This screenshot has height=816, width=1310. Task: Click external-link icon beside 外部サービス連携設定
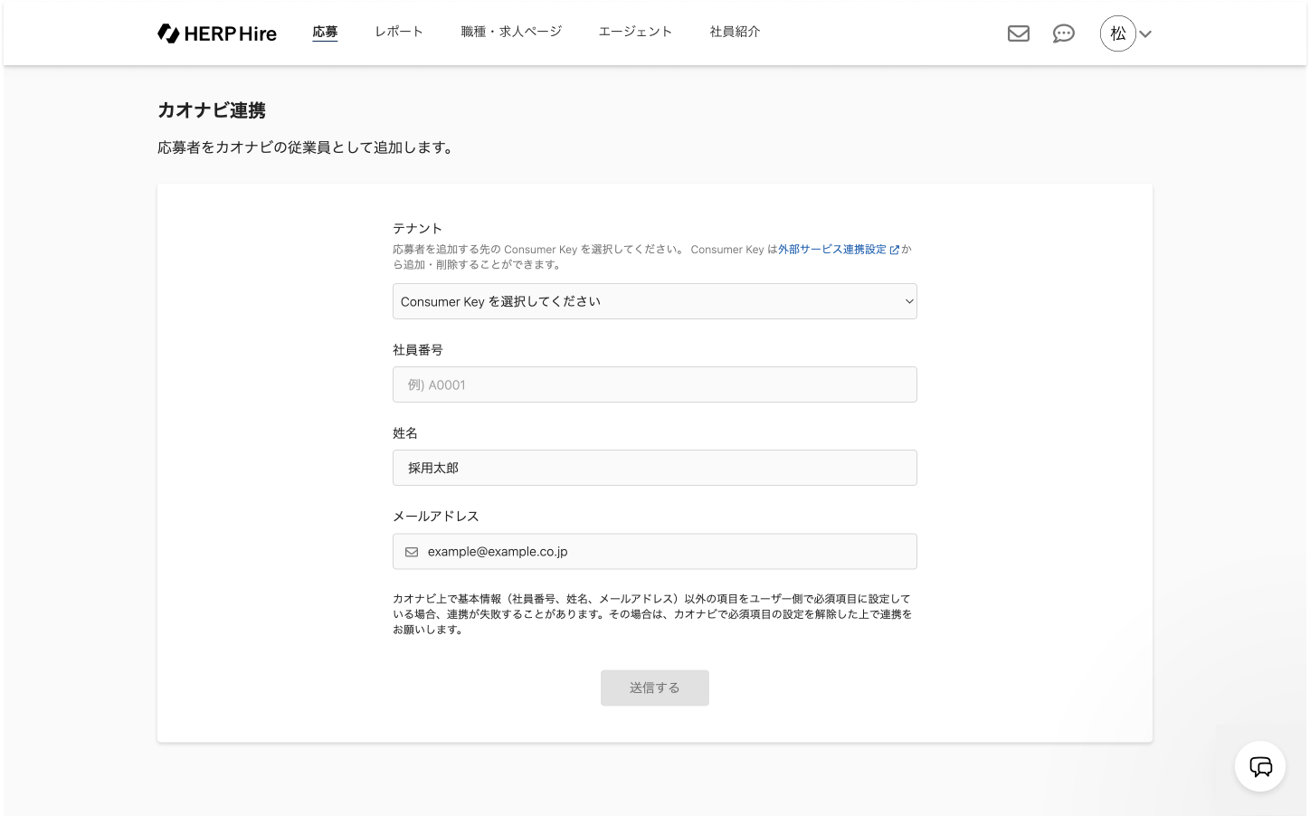(x=895, y=250)
